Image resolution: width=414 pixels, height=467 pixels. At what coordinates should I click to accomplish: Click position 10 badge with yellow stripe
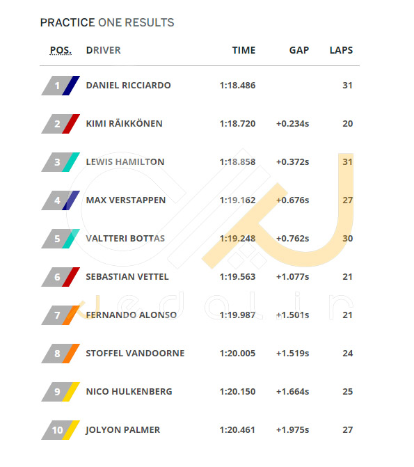pyautogui.click(x=61, y=430)
